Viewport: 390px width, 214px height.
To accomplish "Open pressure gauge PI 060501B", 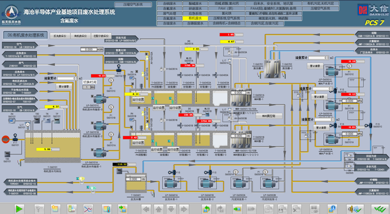I will (x=265, y=172).
